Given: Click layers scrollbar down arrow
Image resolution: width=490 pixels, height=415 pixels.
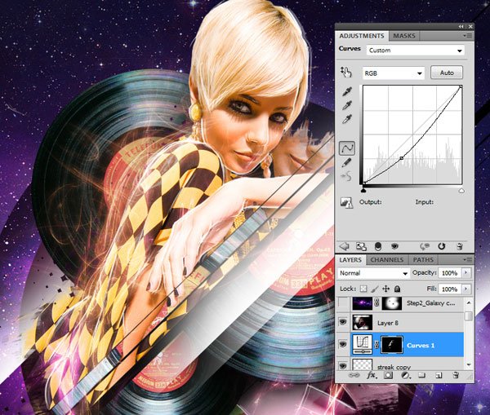Looking at the screenshot, I should 468,364.
